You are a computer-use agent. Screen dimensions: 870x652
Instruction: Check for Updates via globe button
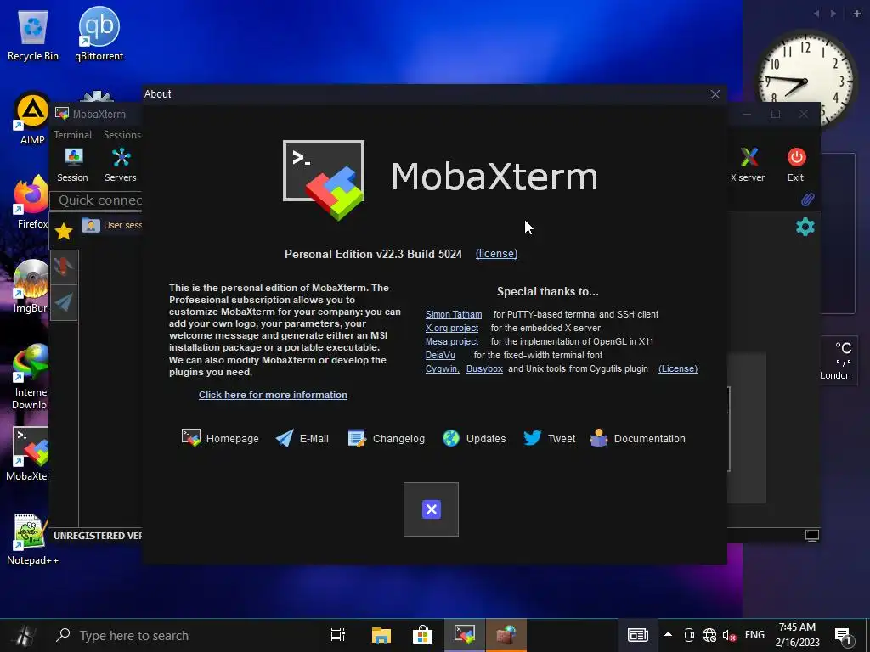(474, 439)
